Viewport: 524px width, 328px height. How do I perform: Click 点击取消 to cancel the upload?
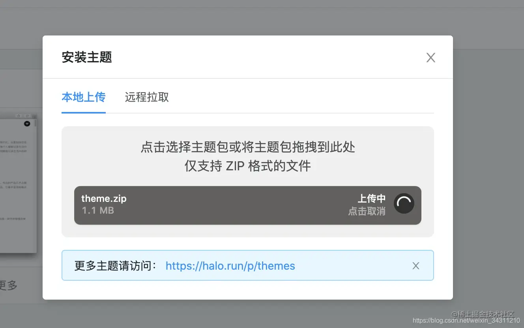click(x=367, y=211)
